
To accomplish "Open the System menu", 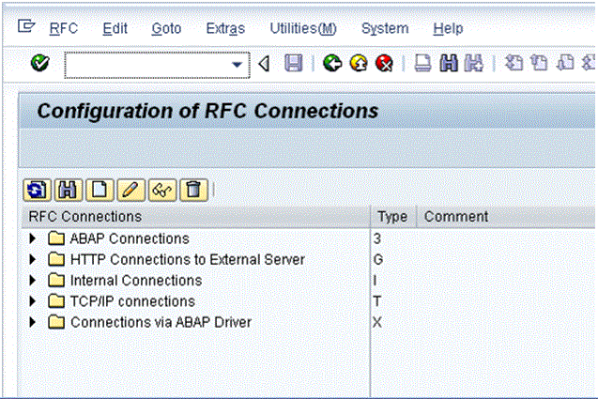I will 385,28.
